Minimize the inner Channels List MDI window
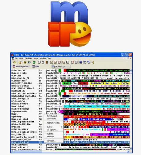141x155 pixels. coord(125,58)
